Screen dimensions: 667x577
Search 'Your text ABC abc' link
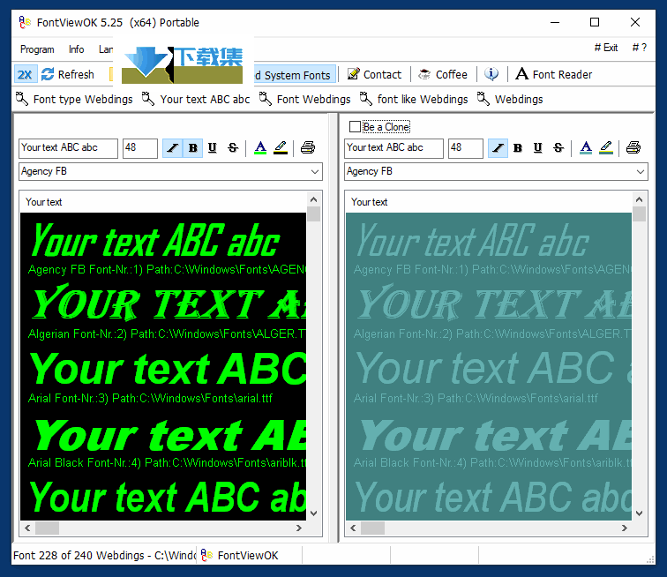tap(196, 99)
